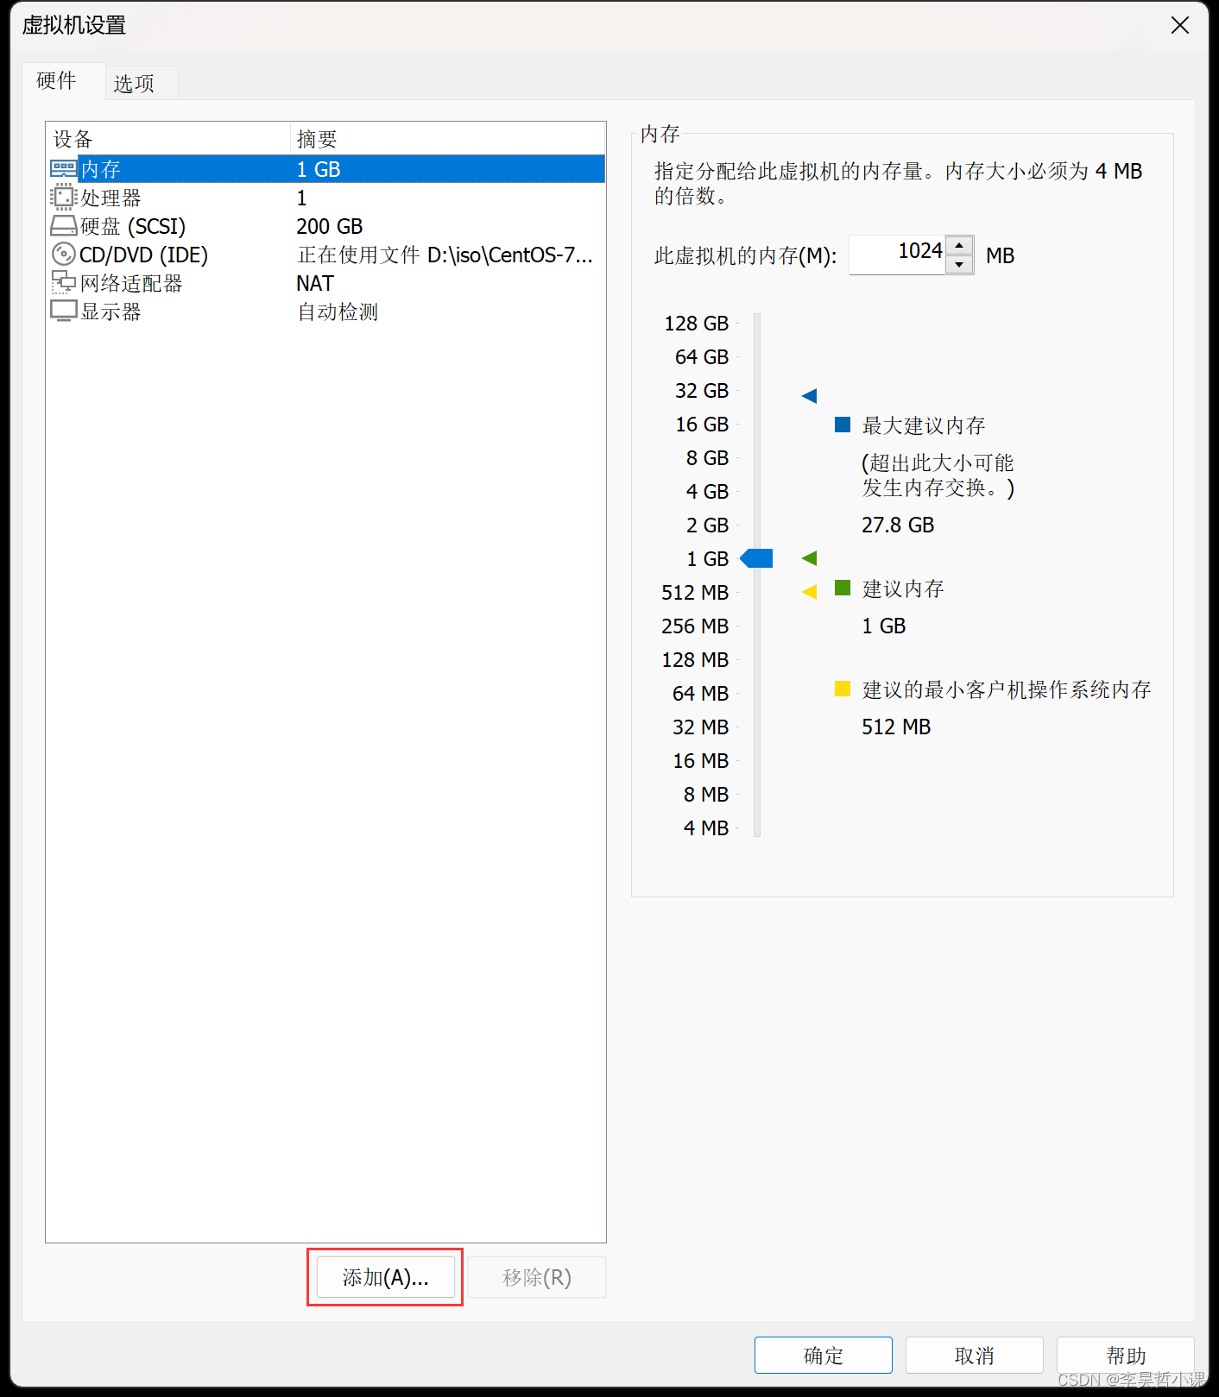Close the 虚拟机设置 dialog

click(1179, 25)
